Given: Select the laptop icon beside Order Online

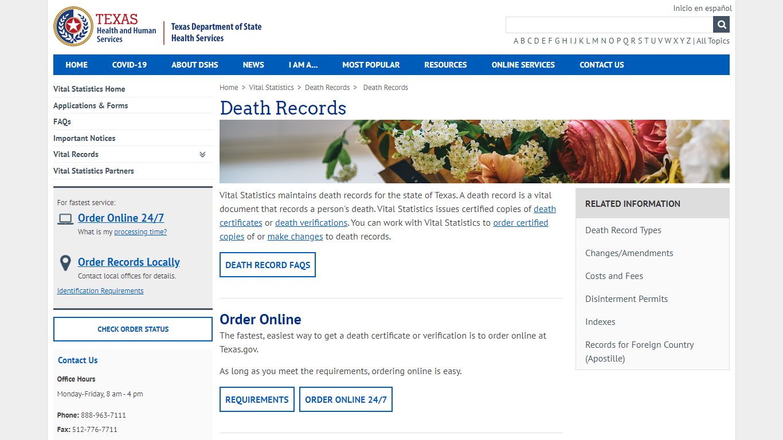Looking at the screenshot, I should [65, 218].
